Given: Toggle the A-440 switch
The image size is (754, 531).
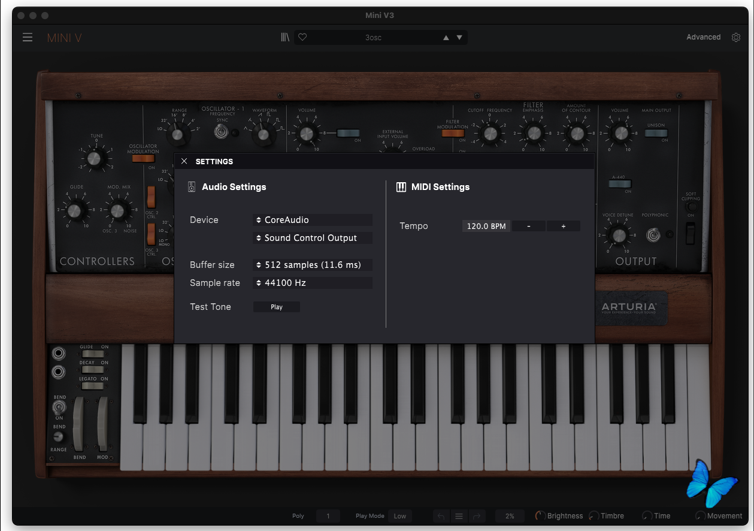Looking at the screenshot, I should point(619,184).
